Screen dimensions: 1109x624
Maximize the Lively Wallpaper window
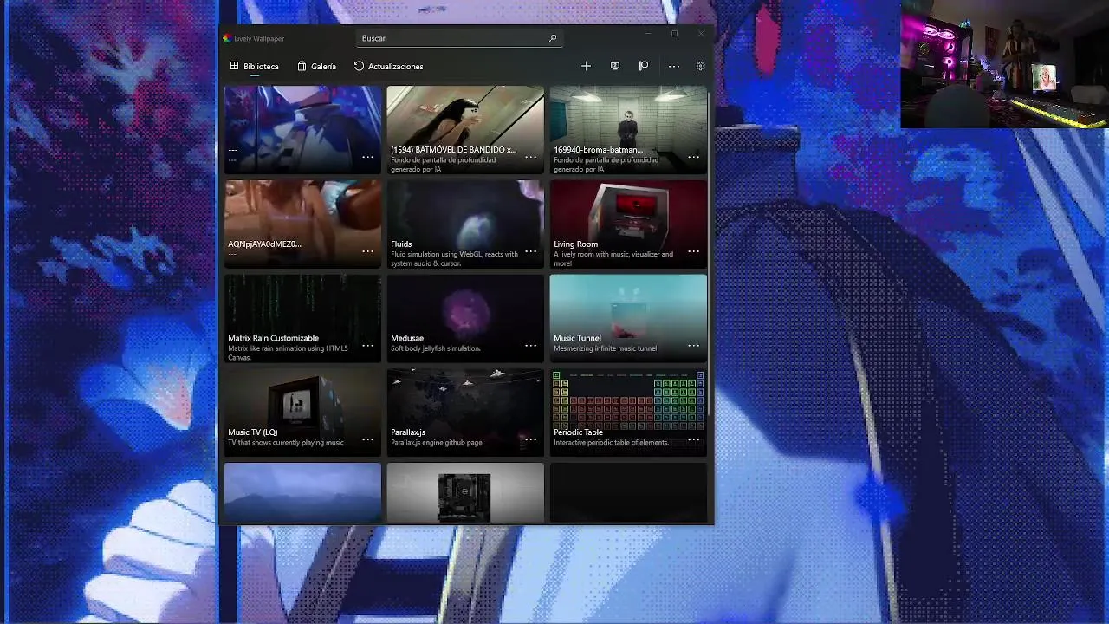coord(674,34)
